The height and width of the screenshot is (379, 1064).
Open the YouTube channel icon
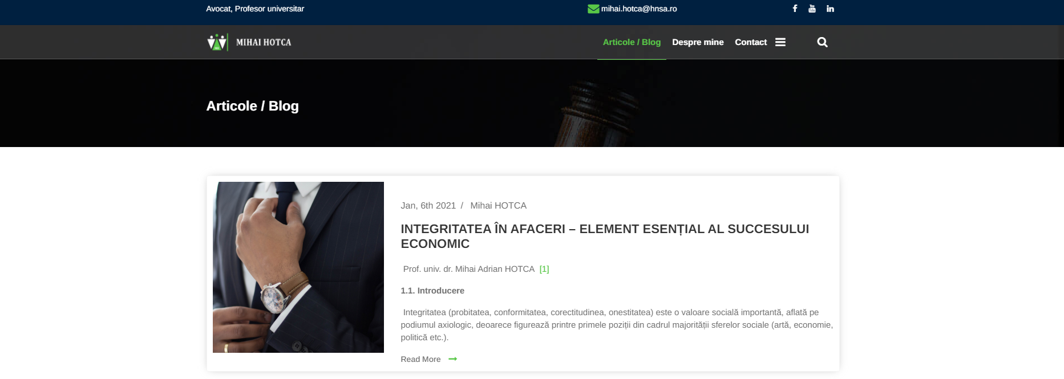tap(812, 9)
